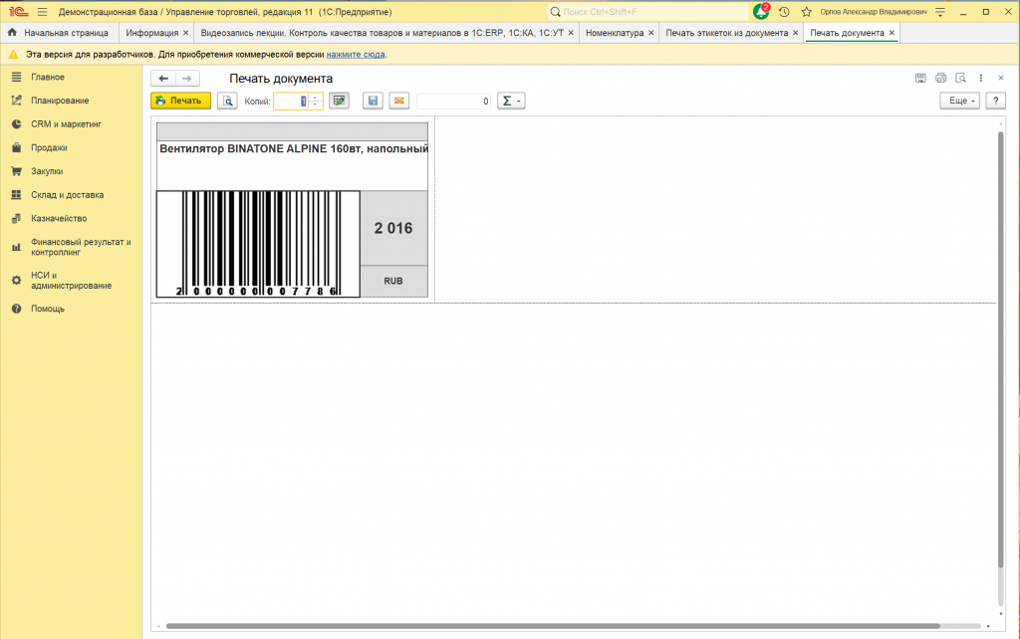This screenshot has height=639, width=1020.
Task: Close the Номенклатура tab
Action: [x=651, y=33]
